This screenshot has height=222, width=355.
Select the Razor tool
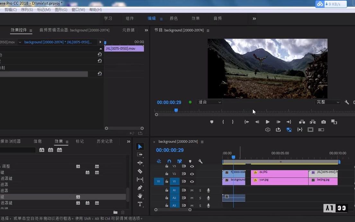pyautogui.click(x=140, y=171)
